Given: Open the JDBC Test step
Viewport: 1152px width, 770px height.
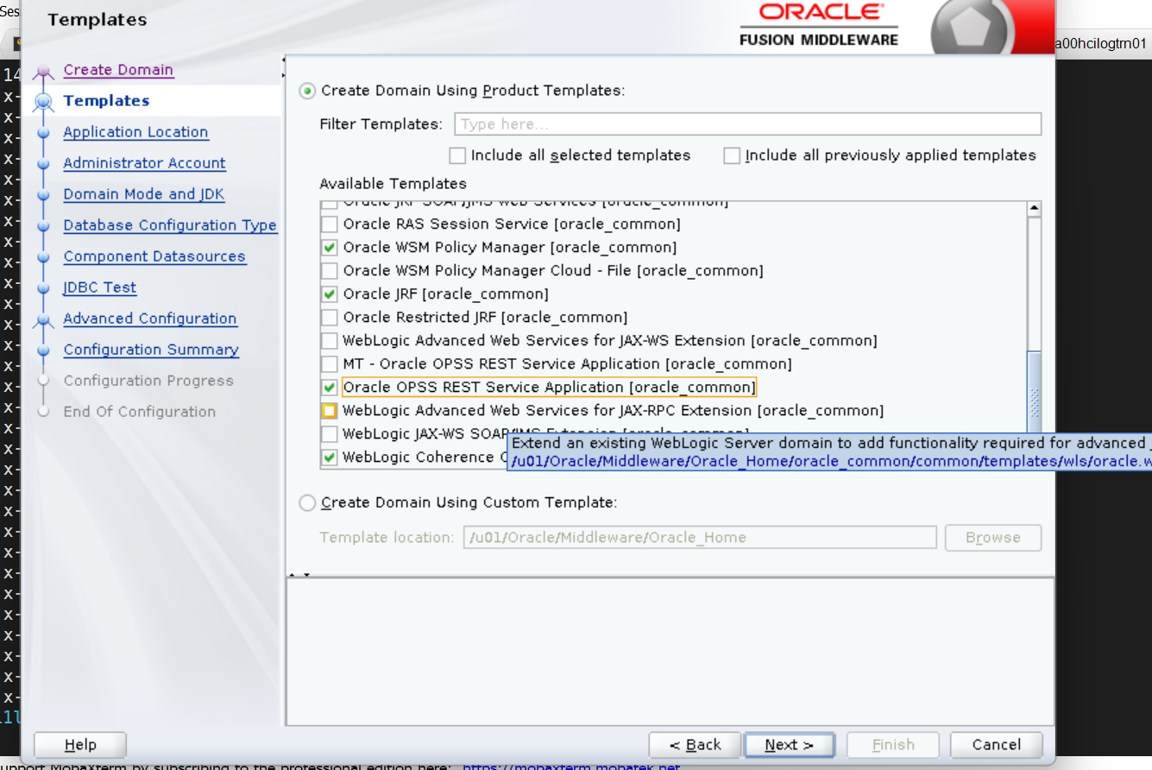Looking at the screenshot, I should click(100, 287).
